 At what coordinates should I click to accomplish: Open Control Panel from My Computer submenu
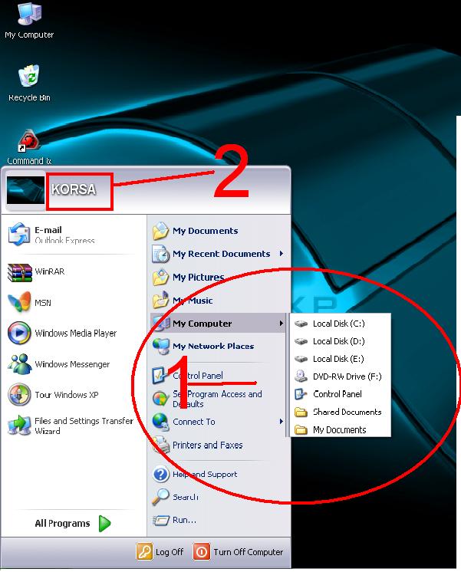click(340, 394)
